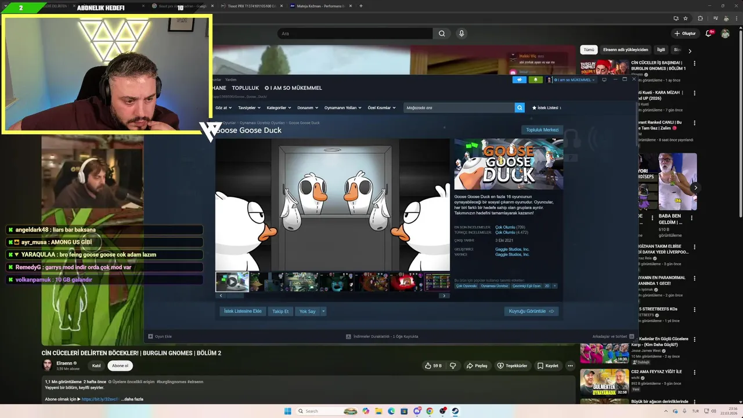Screen dimensions: 743x418
Task: Click Kaydet save button
Action: click(x=547, y=366)
